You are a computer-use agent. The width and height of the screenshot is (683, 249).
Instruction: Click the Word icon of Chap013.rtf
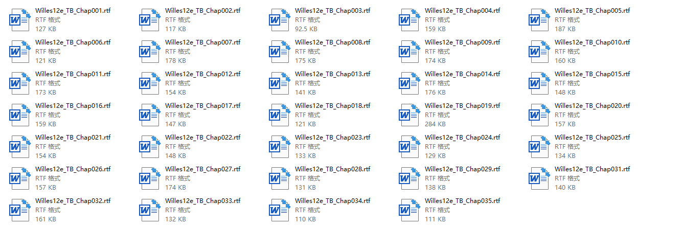pos(280,83)
